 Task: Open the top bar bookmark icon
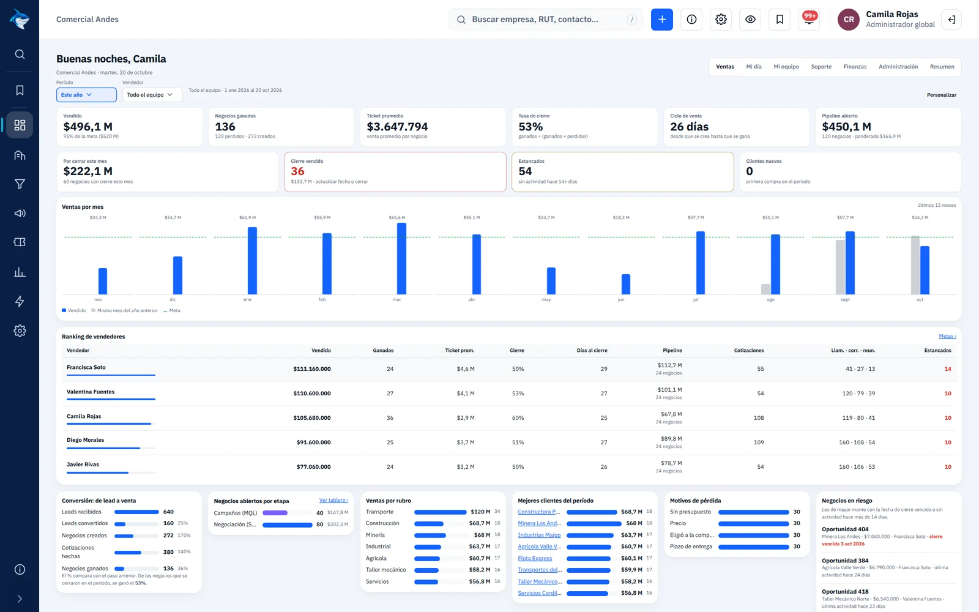780,20
